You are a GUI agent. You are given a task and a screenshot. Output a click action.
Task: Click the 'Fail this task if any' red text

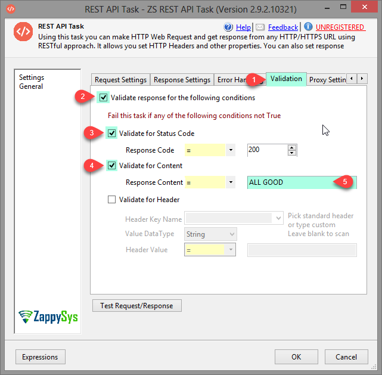(194, 116)
